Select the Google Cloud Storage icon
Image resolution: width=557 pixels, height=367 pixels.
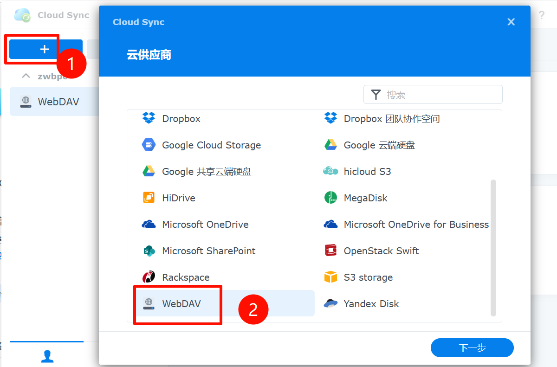[149, 145]
